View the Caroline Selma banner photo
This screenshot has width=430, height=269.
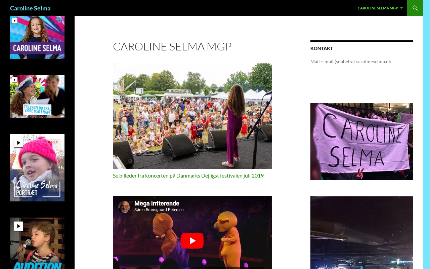click(362, 142)
